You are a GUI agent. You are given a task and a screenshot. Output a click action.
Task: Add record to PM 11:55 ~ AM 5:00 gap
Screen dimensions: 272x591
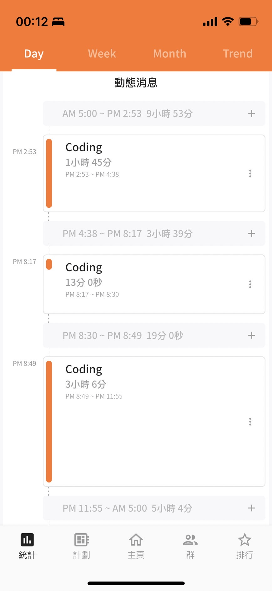point(252,508)
